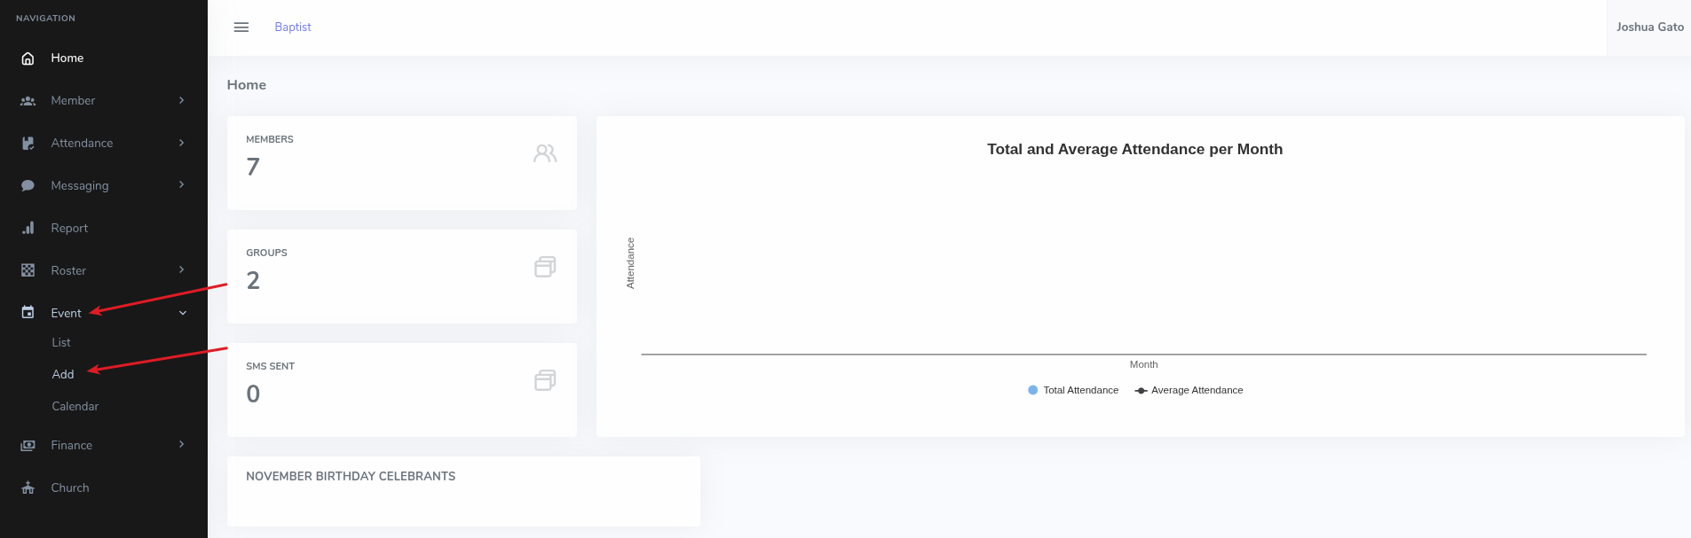Click the Attendance icon in sidebar
Viewport: 1691px width, 538px height.
[28, 144]
